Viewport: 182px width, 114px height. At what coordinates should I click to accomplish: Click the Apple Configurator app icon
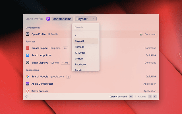28,84
